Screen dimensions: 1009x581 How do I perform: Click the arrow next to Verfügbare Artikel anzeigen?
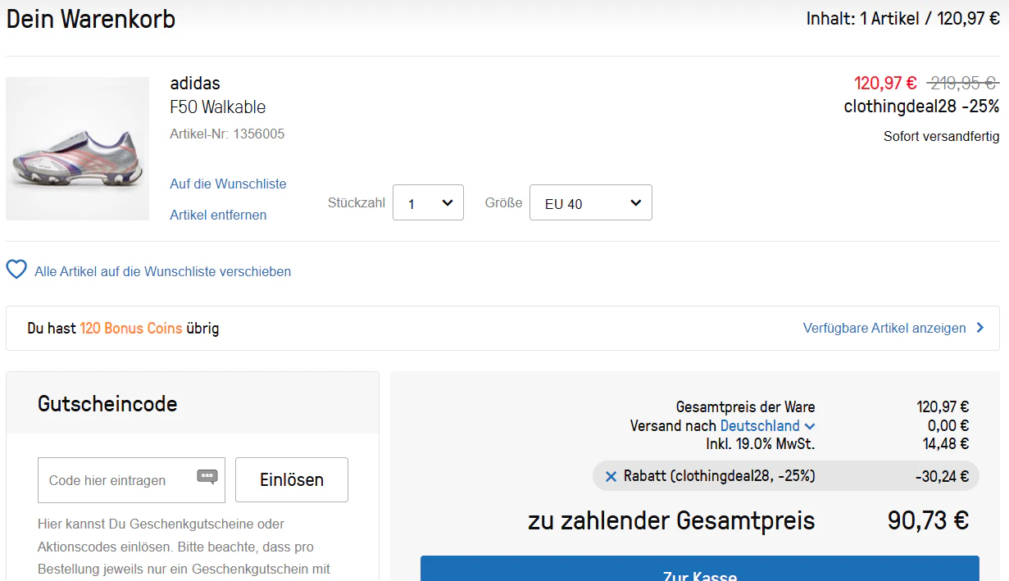click(x=979, y=328)
